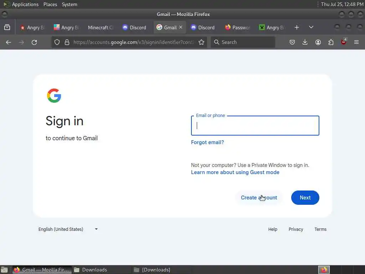Expand the List all tabs chevron
The height and width of the screenshot is (274, 365).
(x=311, y=27)
